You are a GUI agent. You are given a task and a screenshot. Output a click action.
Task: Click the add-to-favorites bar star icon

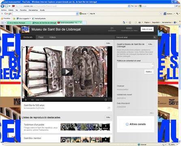click(x=14, y=18)
